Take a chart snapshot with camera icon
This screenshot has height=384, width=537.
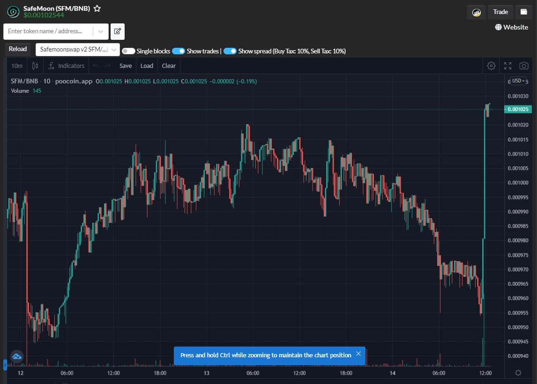coord(523,66)
